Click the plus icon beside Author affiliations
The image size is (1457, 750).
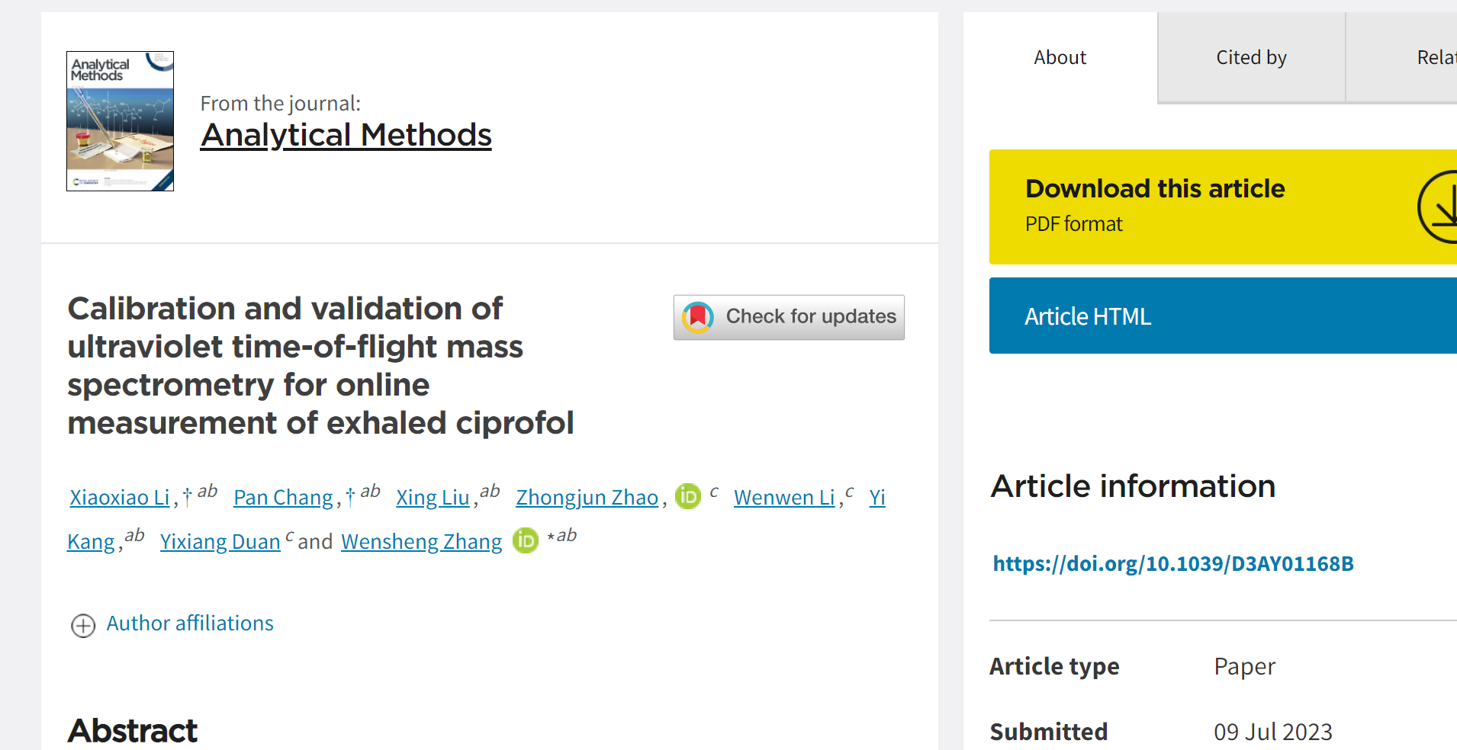click(83, 626)
